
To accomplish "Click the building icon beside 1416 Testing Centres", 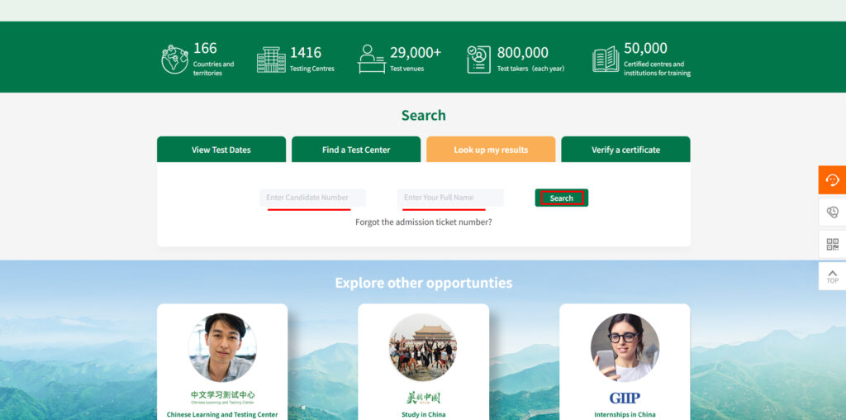I will (271, 59).
